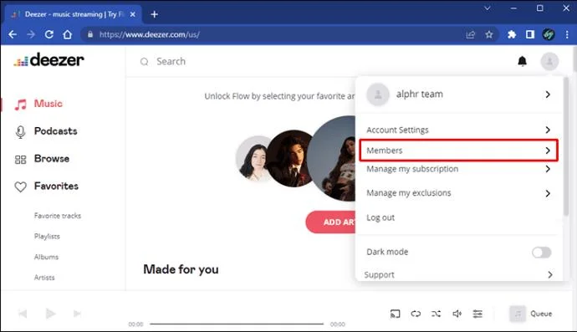Open Manage my subscription
577x332 pixels.
coord(458,169)
